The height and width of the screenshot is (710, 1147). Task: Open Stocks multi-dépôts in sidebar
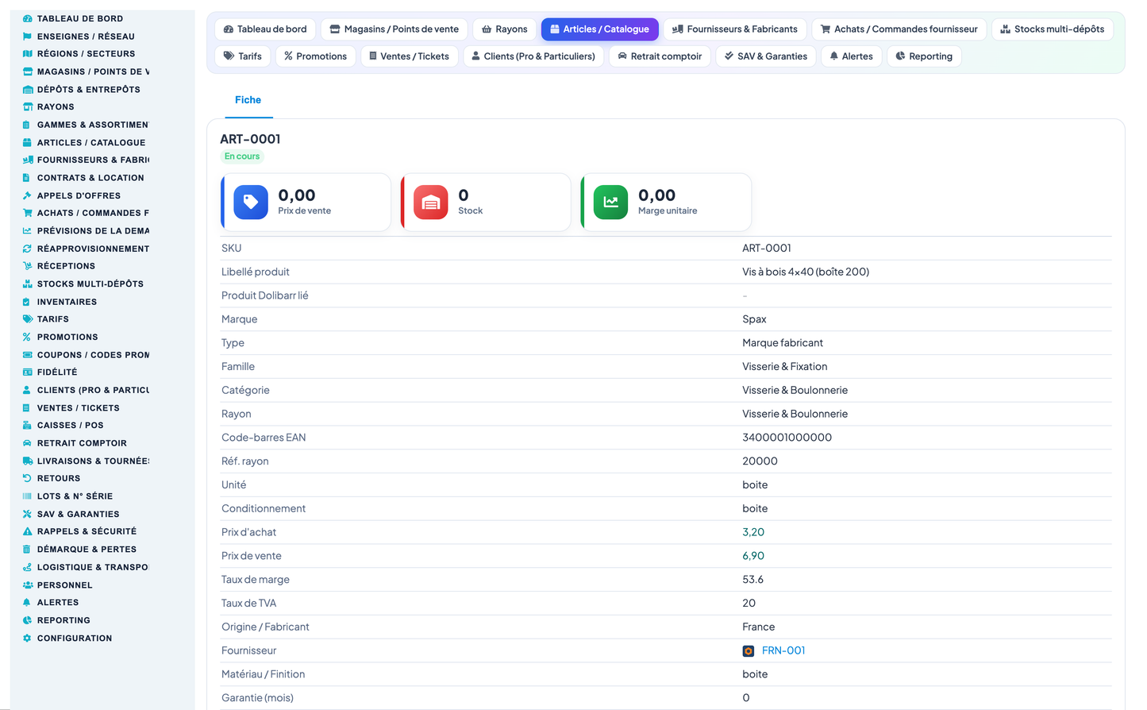(90, 284)
